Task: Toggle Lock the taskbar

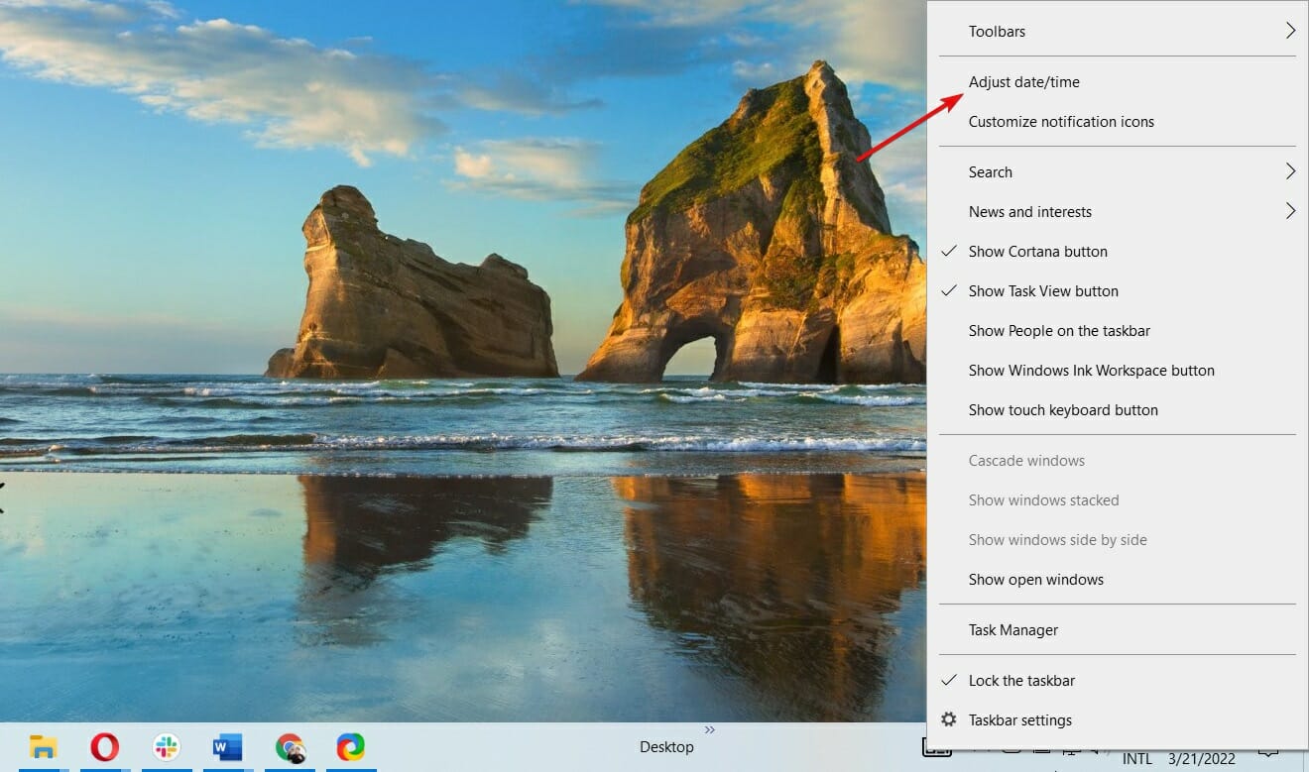Action: click(x=1118, y=681)
